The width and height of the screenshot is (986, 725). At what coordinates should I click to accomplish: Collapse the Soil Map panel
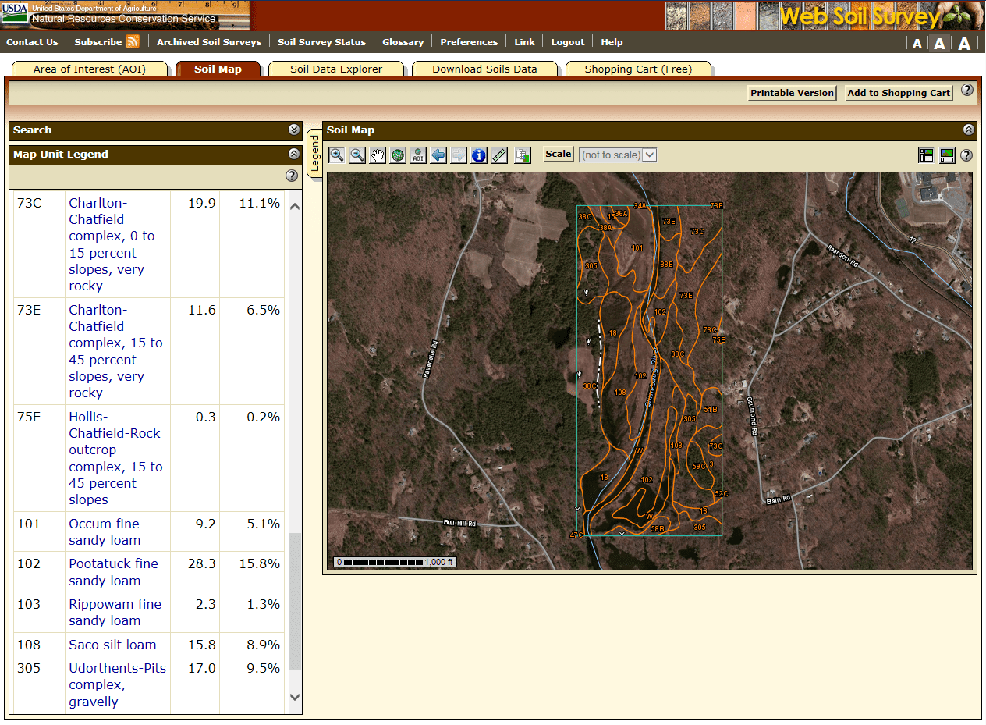969,130
